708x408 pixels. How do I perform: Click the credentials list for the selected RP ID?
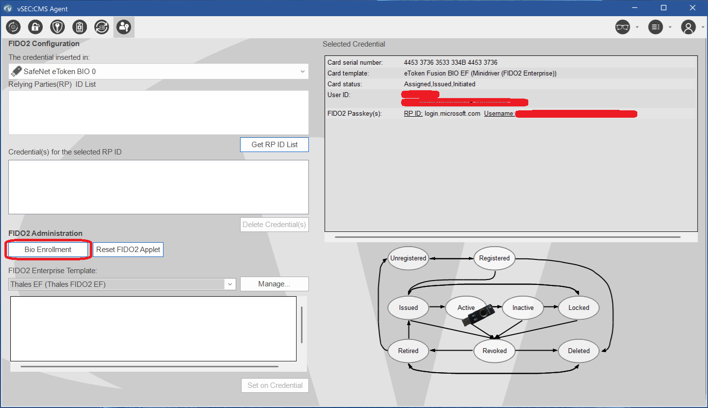point(159,187)
